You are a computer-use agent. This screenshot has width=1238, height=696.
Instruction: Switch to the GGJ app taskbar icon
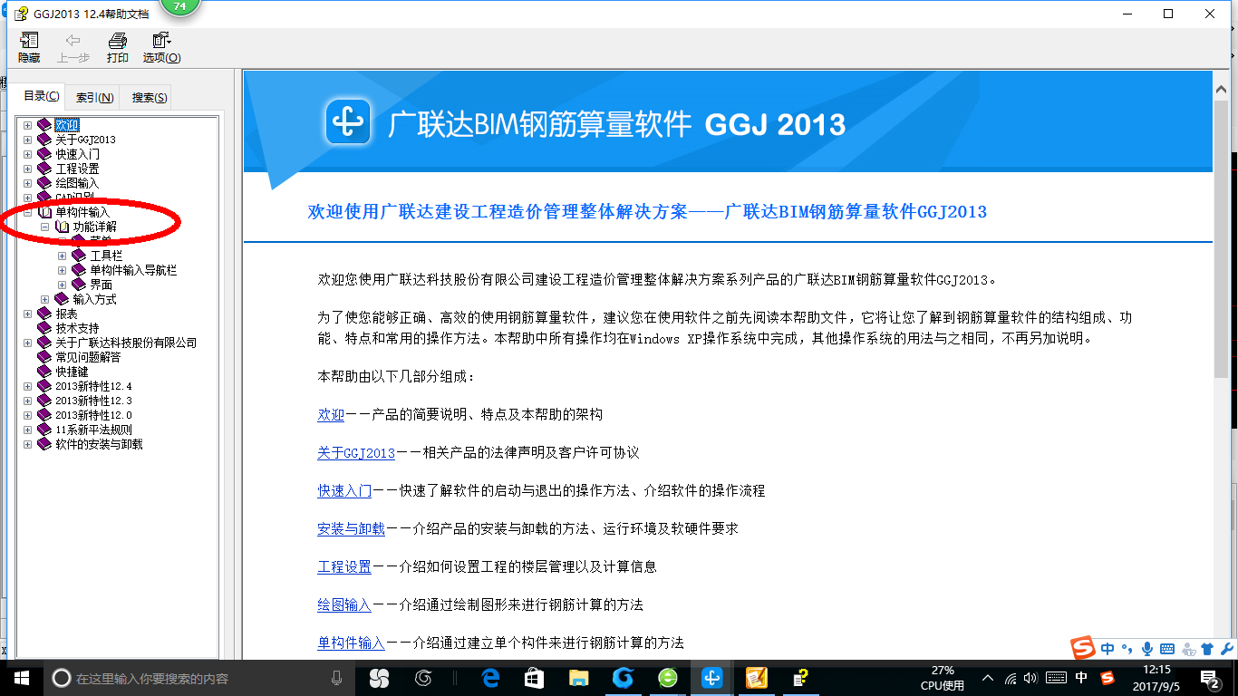coord(711,678)
